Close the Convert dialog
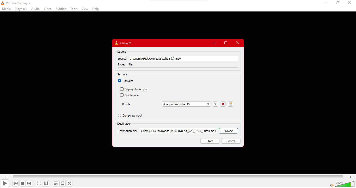 (238, 43)
